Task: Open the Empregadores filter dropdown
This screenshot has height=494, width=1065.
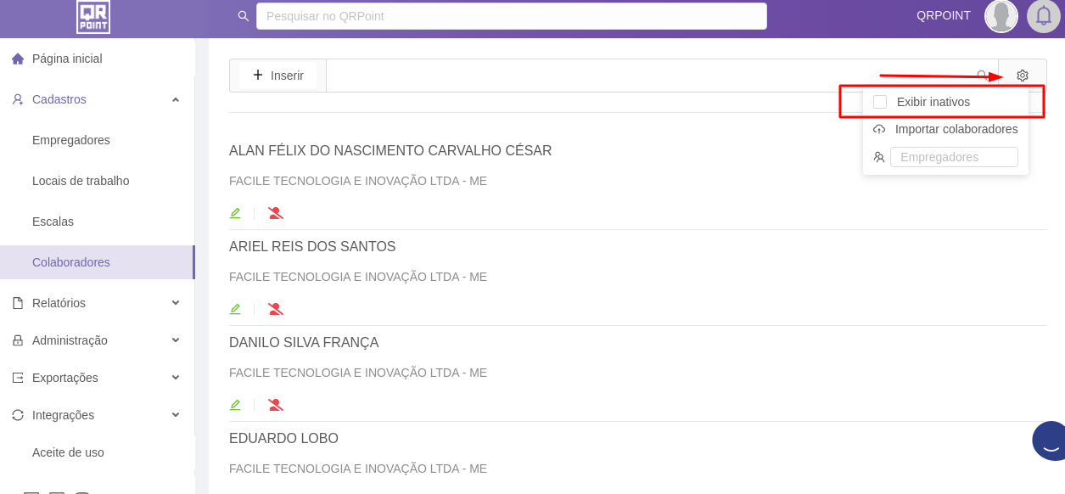Action: tap(954, 157)
